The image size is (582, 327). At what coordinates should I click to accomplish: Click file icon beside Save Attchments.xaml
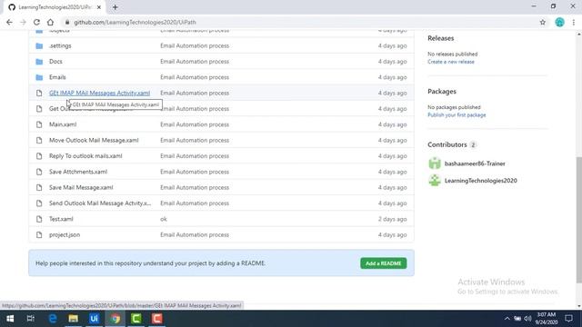pos(39,172)
